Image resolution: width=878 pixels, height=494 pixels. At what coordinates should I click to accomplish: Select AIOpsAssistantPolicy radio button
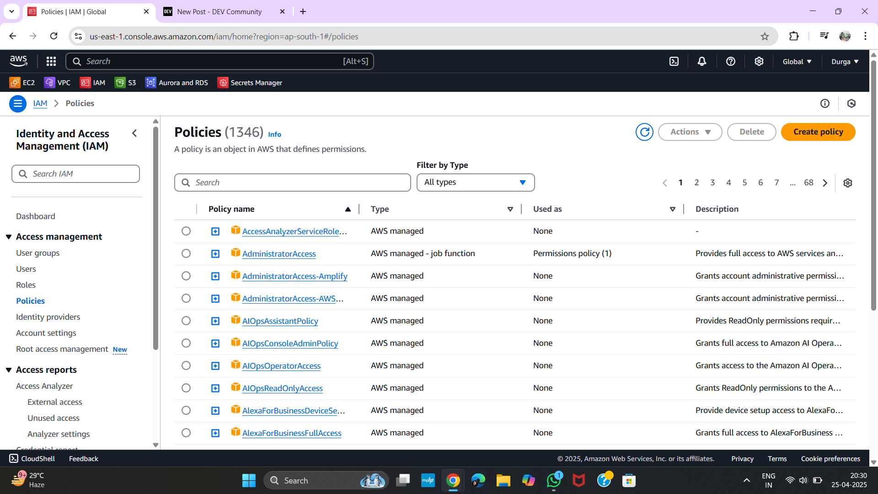click(x=186, y=321)
